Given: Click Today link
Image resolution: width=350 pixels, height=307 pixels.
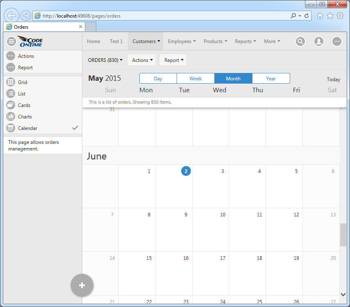Looking at the screenshot, I should (334, 79).
